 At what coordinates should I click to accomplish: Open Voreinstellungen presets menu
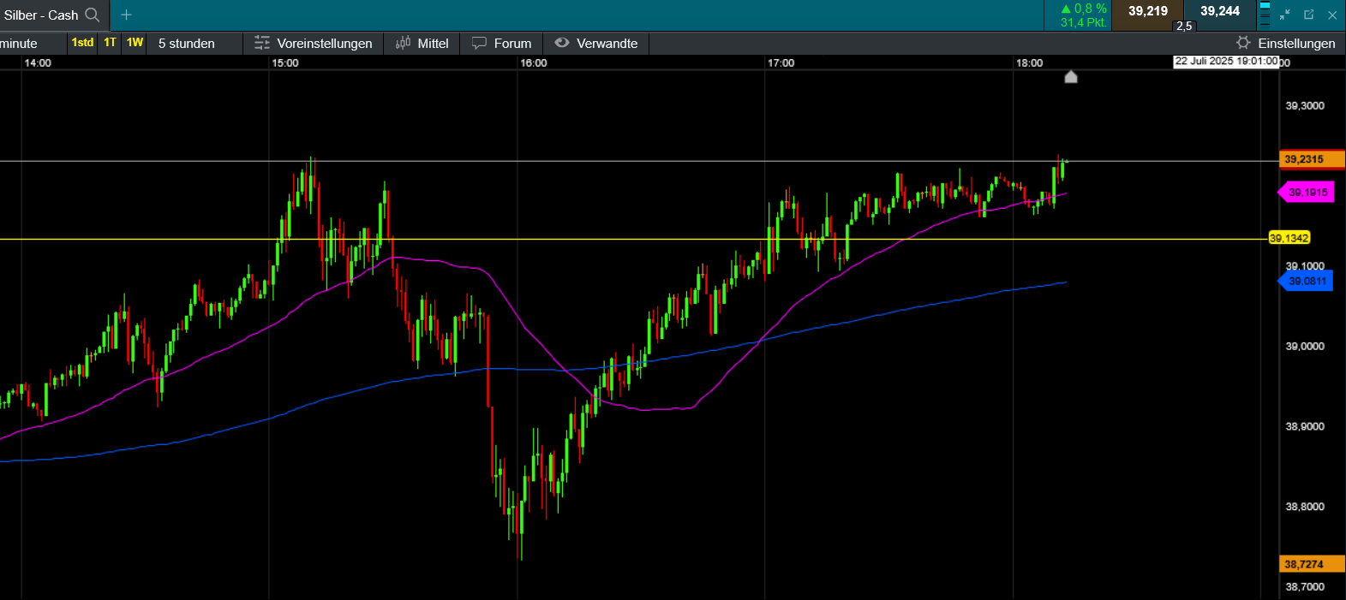[x=314, y=43]
